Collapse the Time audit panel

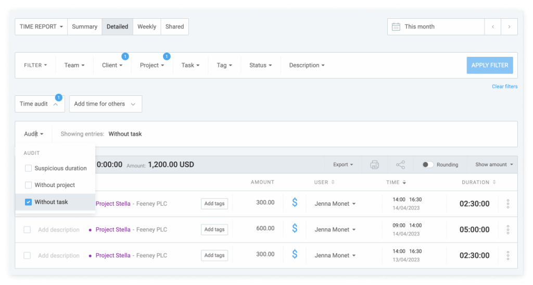40,104
